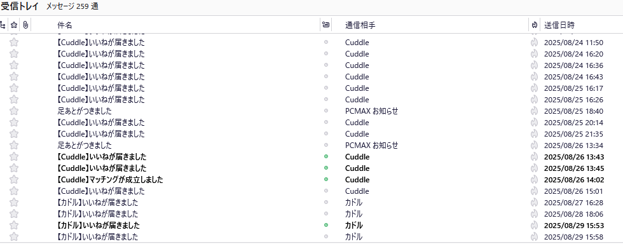The image size is (623, 244).
Task: Select the 受信トレイ folder title
Action: click(x=20, y=6)
